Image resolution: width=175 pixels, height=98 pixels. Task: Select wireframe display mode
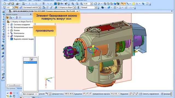click(x=105, y=4)
